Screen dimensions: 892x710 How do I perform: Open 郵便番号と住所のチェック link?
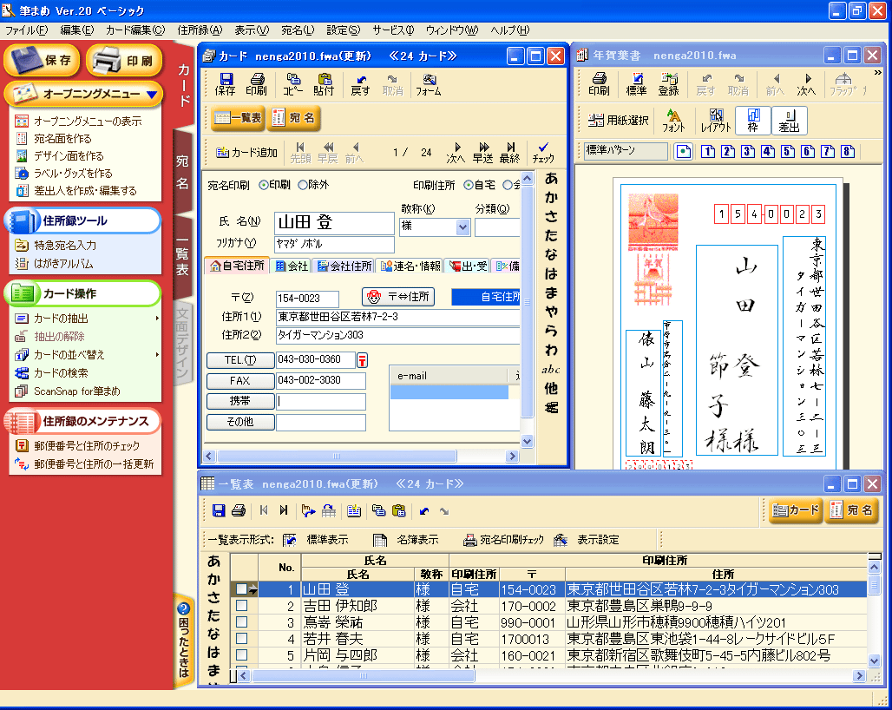click(x=86, y=446)
